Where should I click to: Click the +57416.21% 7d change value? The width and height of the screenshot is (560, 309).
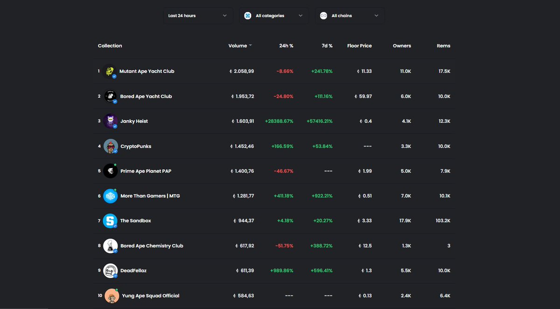(320, 121)
